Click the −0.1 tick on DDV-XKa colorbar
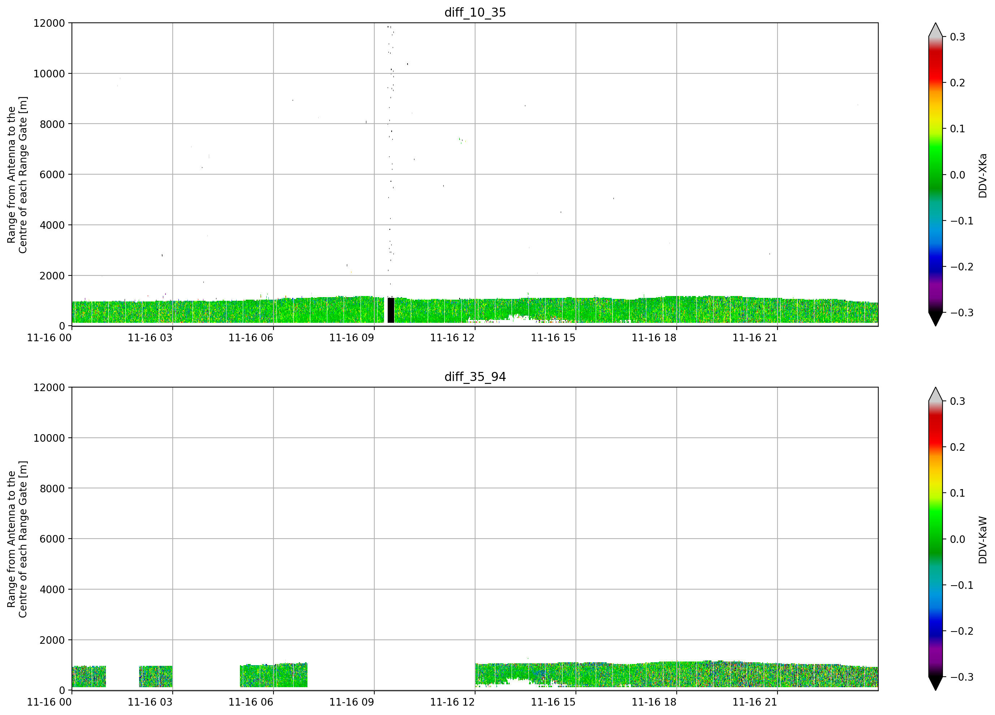The height and width of the screenshot is (715, 995). pyautogui.click(x=962, y=221)
